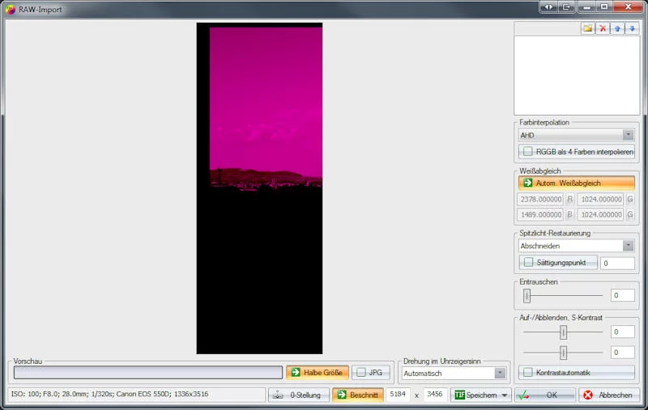The width and height of the screenshot is (648, 410).
Task: Click the height field showing 3456
Action: click(x=435, y=395)
